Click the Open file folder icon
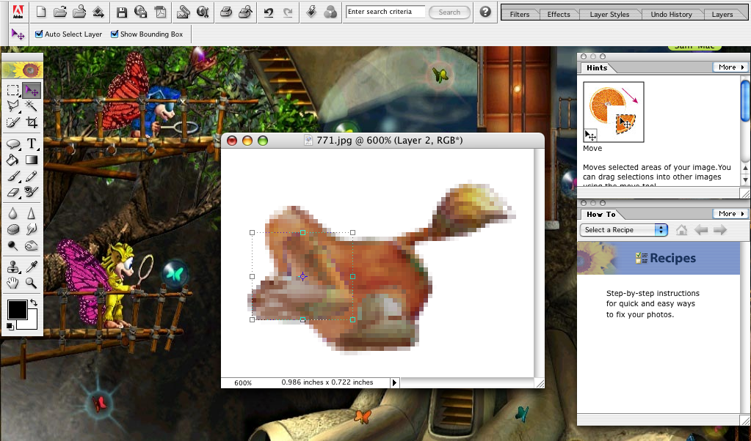The width and height of the screenshot is (751, 441). [x=60, y=12]
